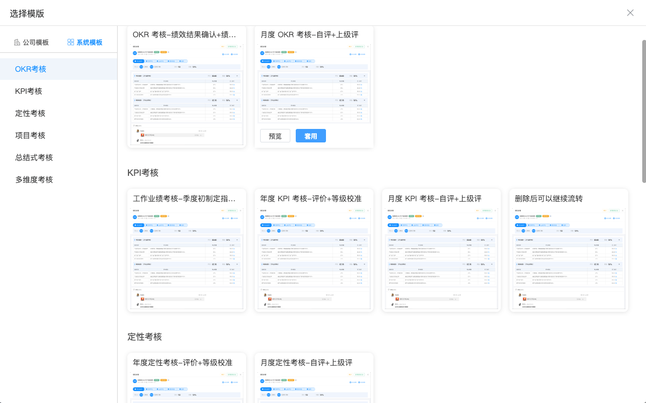Select 多维度考核 category
The width and height of the screenshot is (646, 403).
pos(34,180)
